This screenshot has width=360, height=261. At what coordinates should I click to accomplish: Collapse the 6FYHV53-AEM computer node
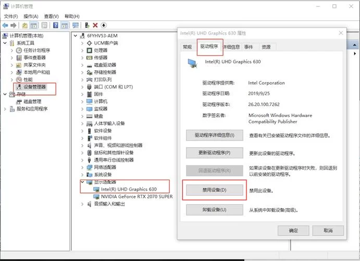click(76, 35)
